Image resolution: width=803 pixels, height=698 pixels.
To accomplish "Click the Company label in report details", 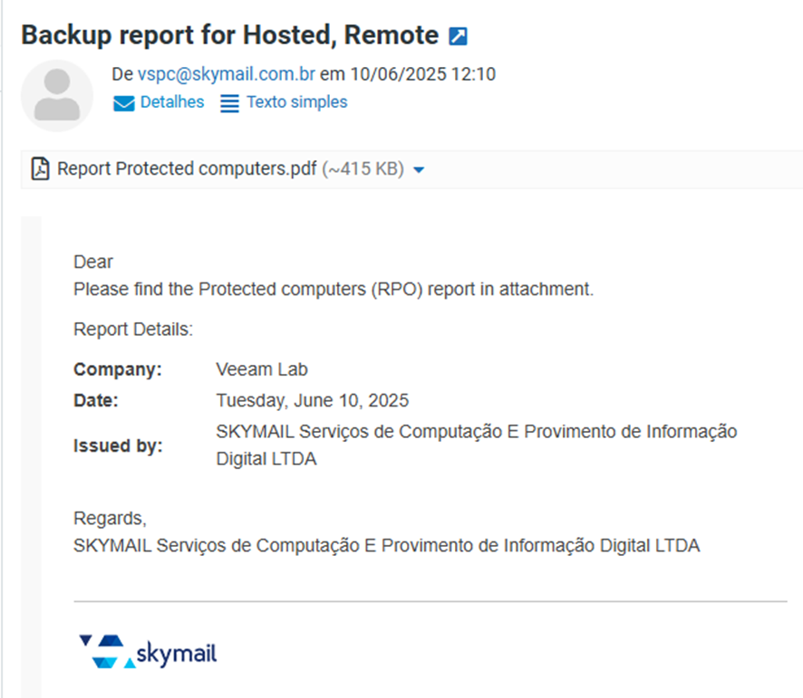I will (117, 369).
